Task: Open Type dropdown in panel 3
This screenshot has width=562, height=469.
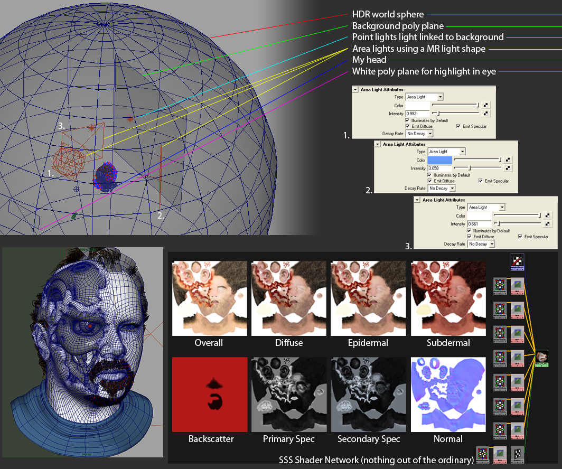Action: tap(486, 207)
